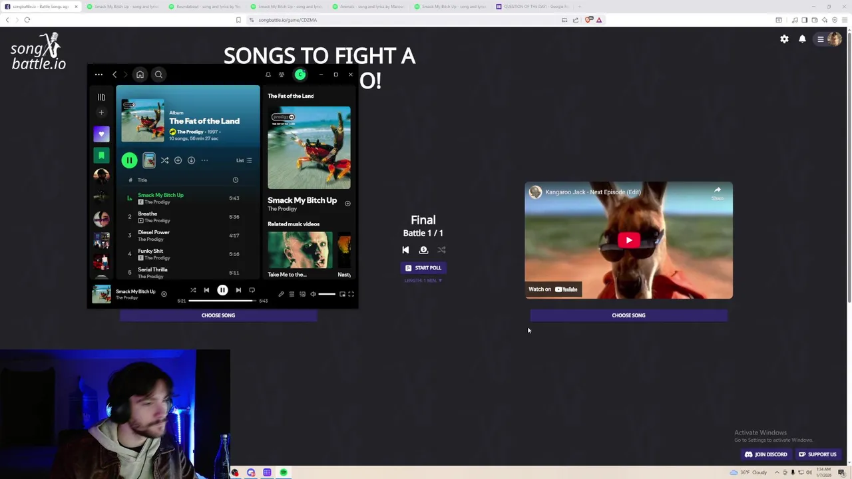
Task: Pause album with large green button
Action: tap(129, 160)
